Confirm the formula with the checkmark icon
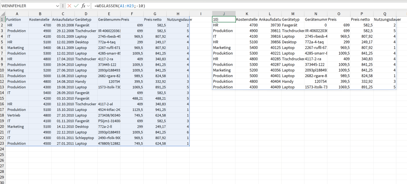 (x=76, y=6)
